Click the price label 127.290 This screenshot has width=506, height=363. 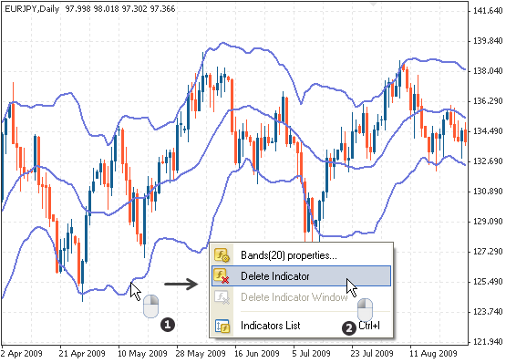click(x=487, y=252)
